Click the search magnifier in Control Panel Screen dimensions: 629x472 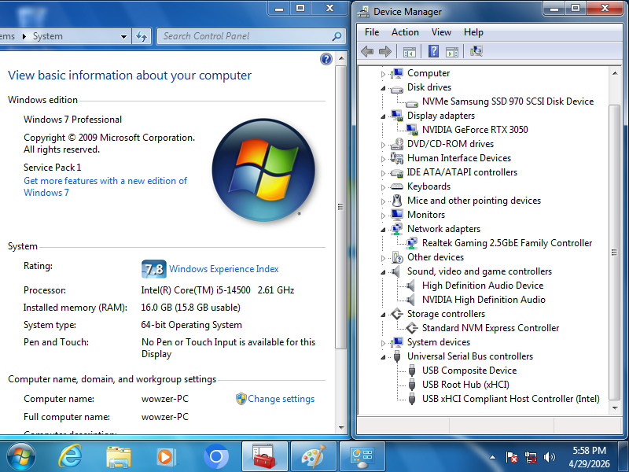(337, 36)
